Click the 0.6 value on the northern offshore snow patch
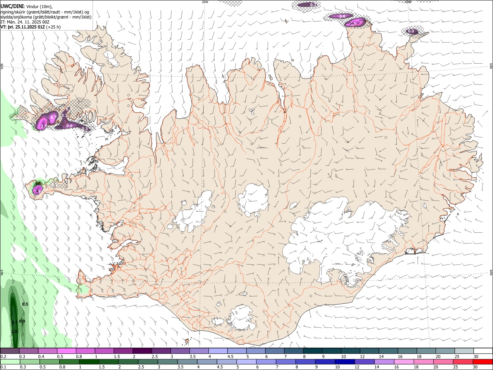This screenshot has height=370, width=493. pos(342,16)
